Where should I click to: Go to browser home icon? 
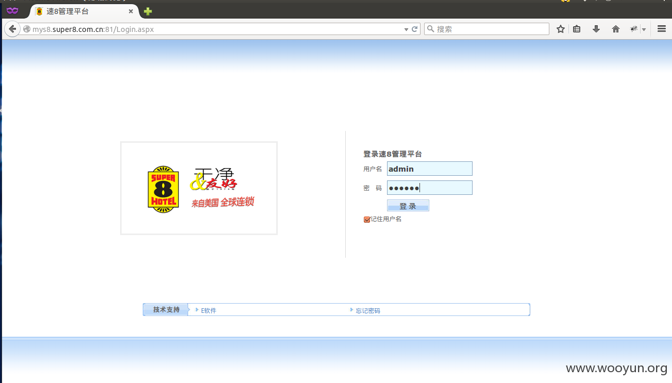click(616, 29)
